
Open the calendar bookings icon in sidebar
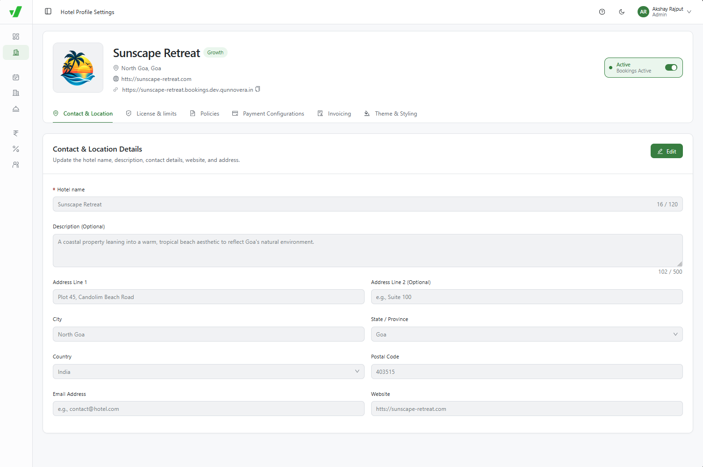pos(16,77)
